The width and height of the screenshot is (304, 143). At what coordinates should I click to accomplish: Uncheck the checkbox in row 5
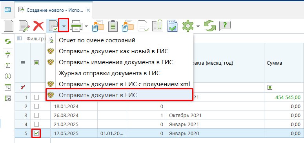tap(36, 133)
